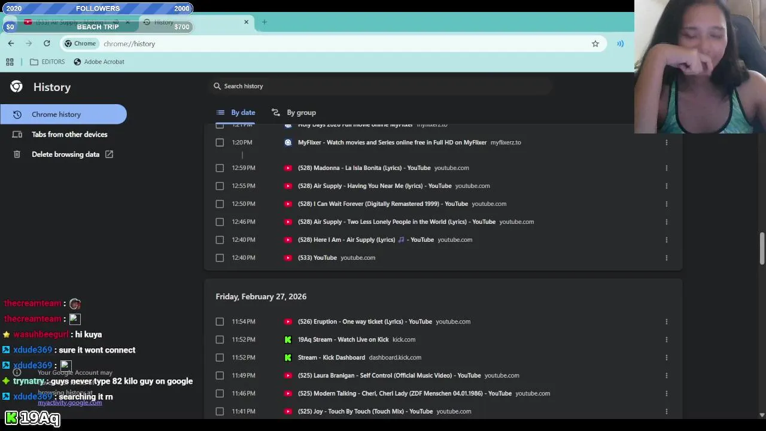Click the Chrome logo next to History title
Screen dimensions: 766x431
click(16, 87)
